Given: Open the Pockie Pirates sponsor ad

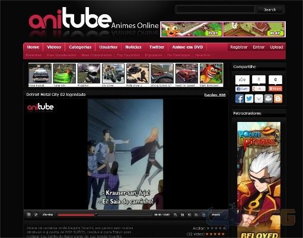Looking at the screenshot, I should 259,179.
